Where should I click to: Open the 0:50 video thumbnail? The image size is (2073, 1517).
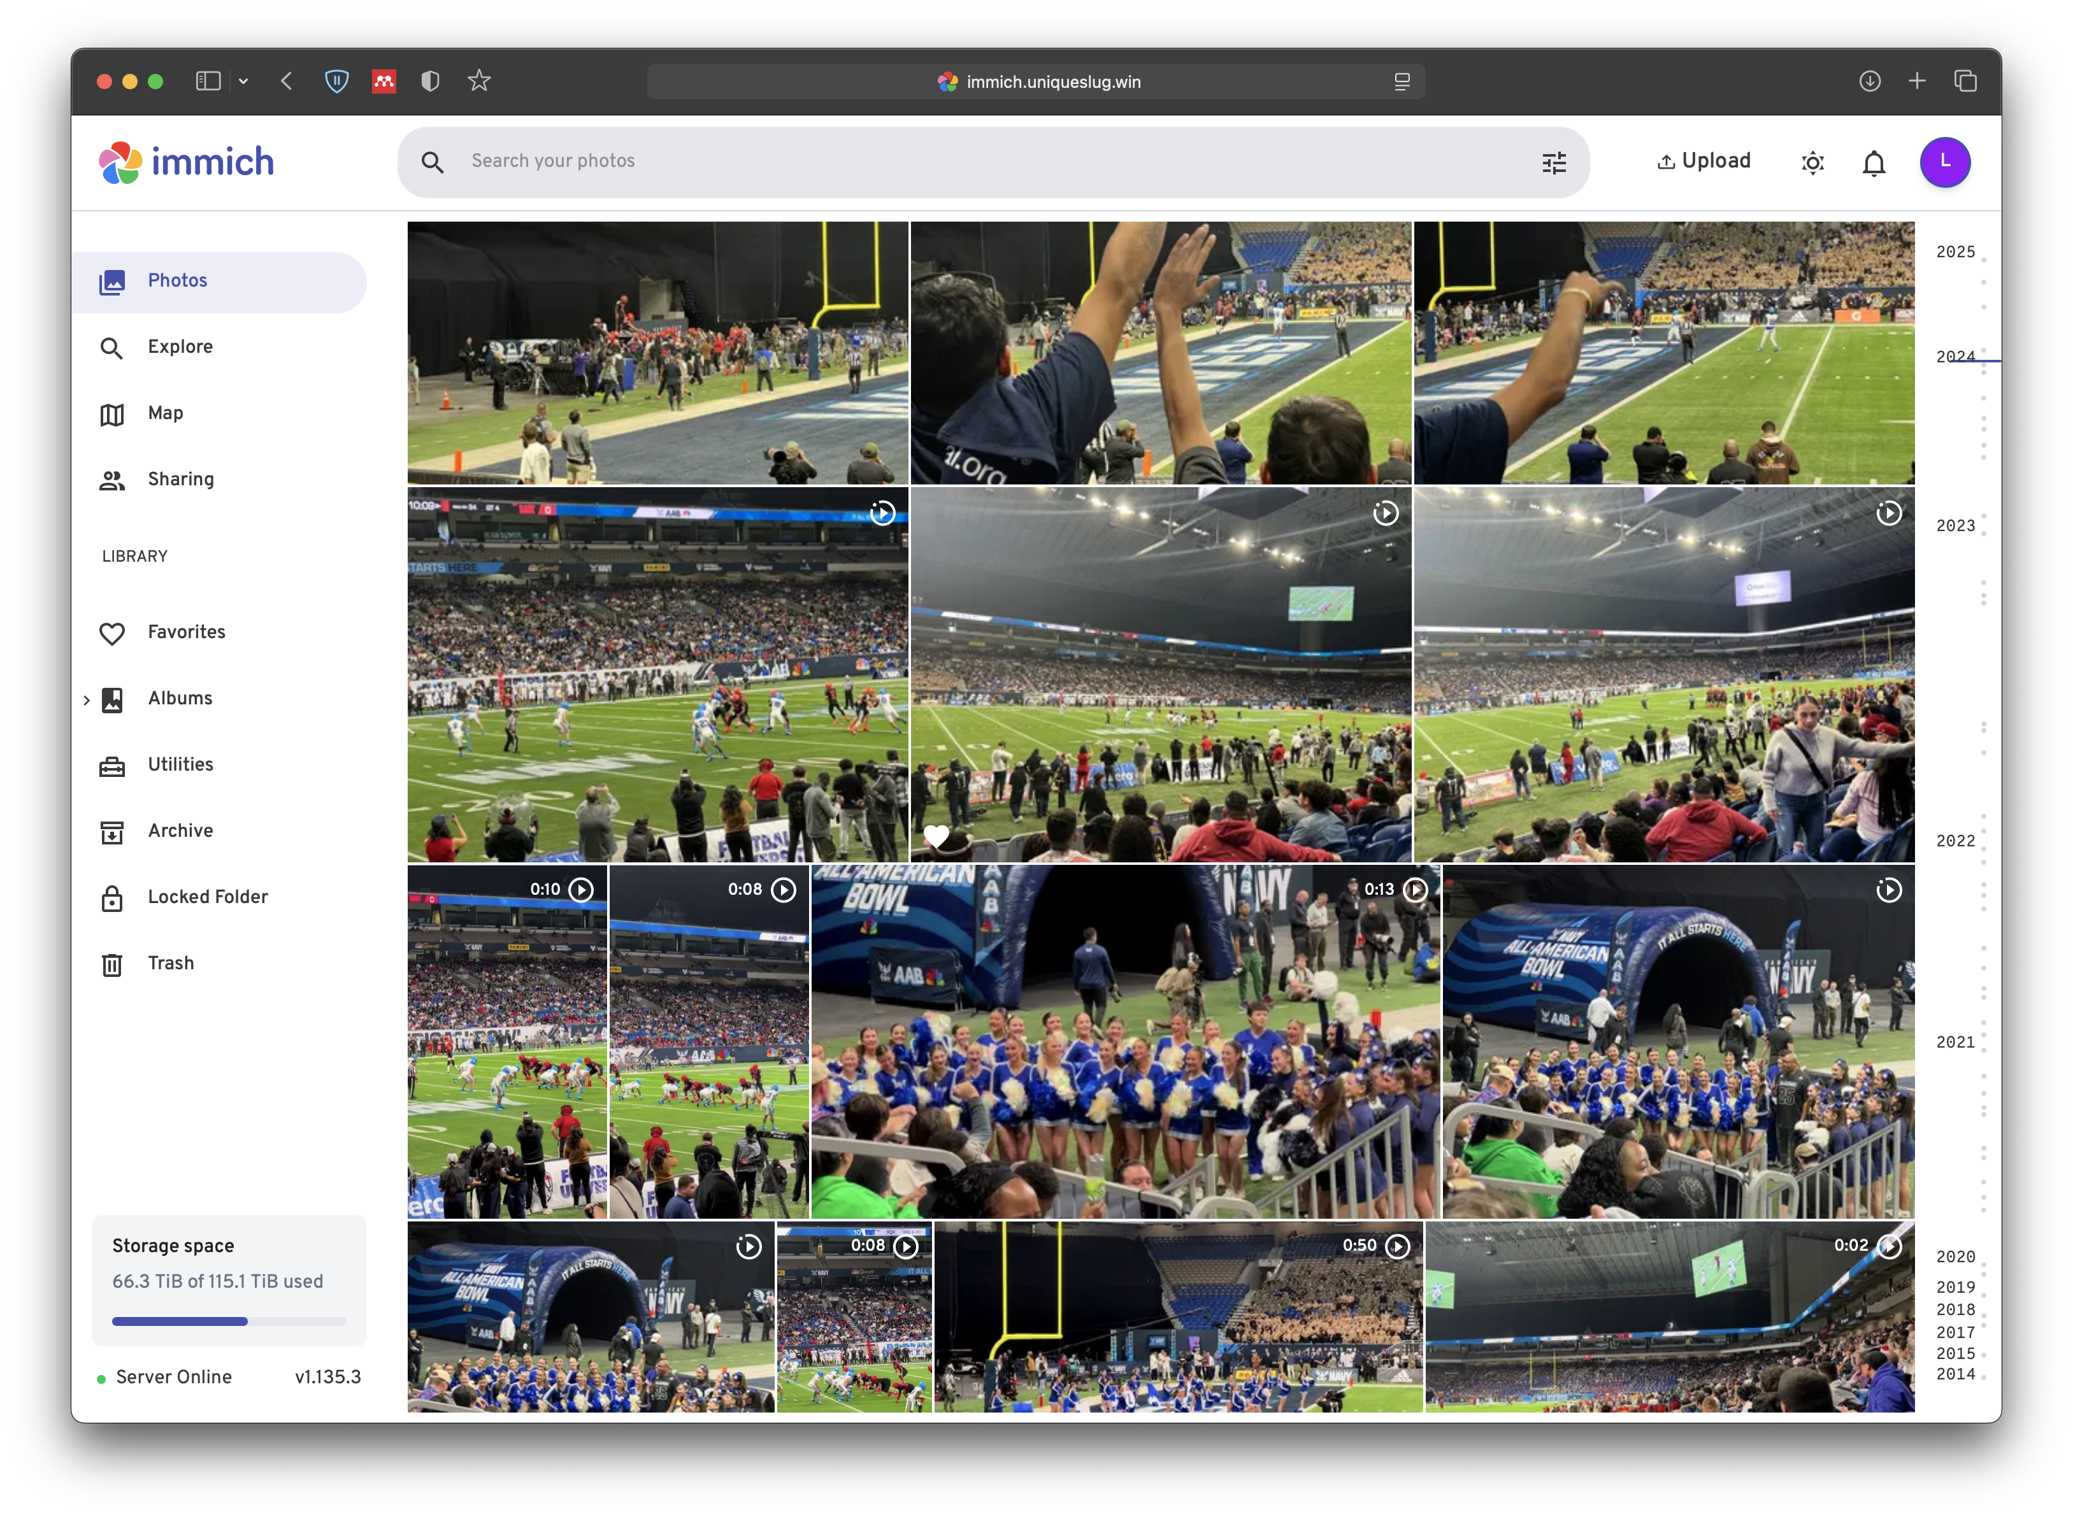tap(1179, 1317)
